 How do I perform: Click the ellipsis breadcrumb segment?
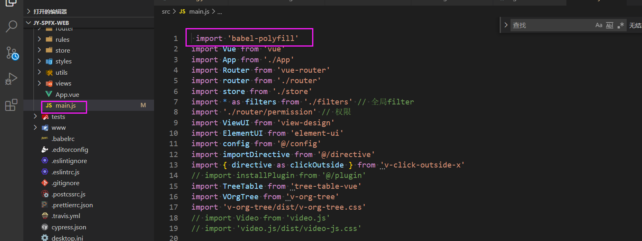point(220,12)
